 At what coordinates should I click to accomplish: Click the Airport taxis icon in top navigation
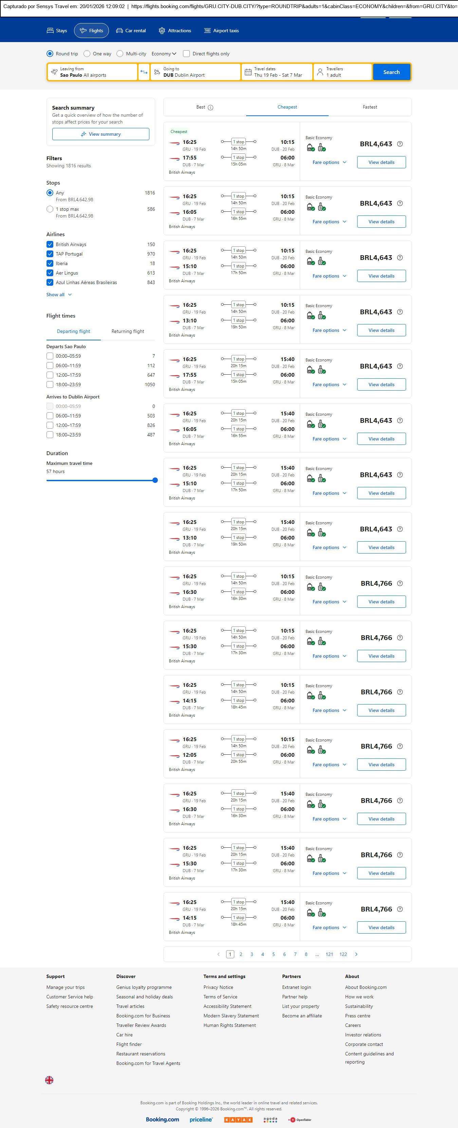[x=207, y=31]
